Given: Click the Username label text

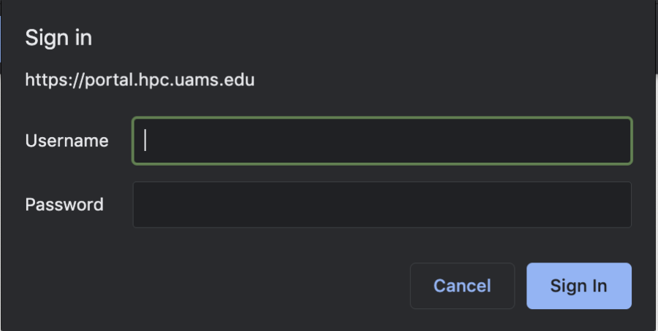Looking at the screenshot, I should click(x=67, y=141).
